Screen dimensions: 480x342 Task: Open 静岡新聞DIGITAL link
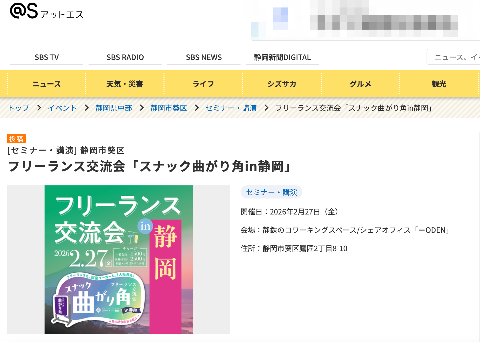pyautogui.click(x=282, y=57)
